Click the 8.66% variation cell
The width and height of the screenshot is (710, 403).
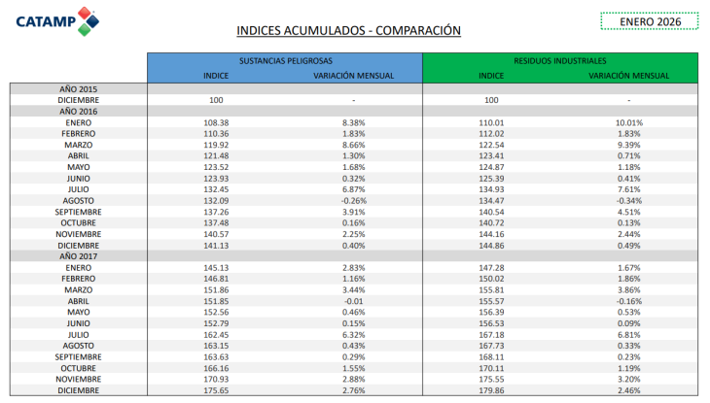click(x=353, y=145)
